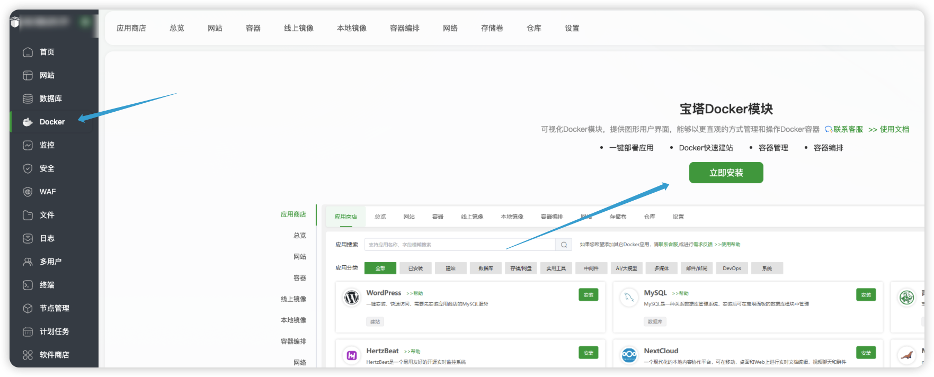Screen dimensions: 934x377
Task: Open the top 仓库 tab
Action: [x=534, y=28]
